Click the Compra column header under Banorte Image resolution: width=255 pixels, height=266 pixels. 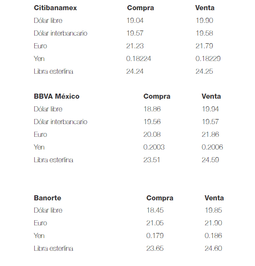[159, 198]
